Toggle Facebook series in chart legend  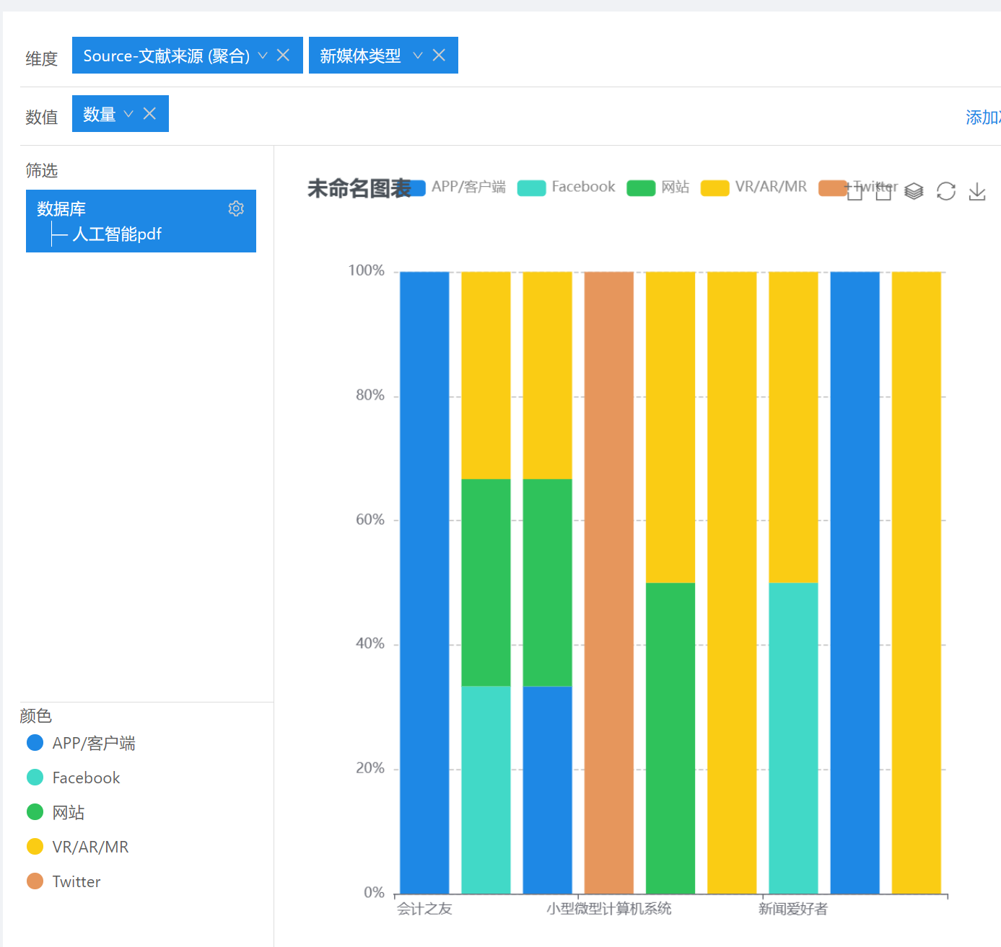(x=567, y=188)
